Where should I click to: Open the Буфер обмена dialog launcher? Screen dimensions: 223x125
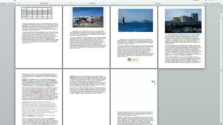(18, 3)
